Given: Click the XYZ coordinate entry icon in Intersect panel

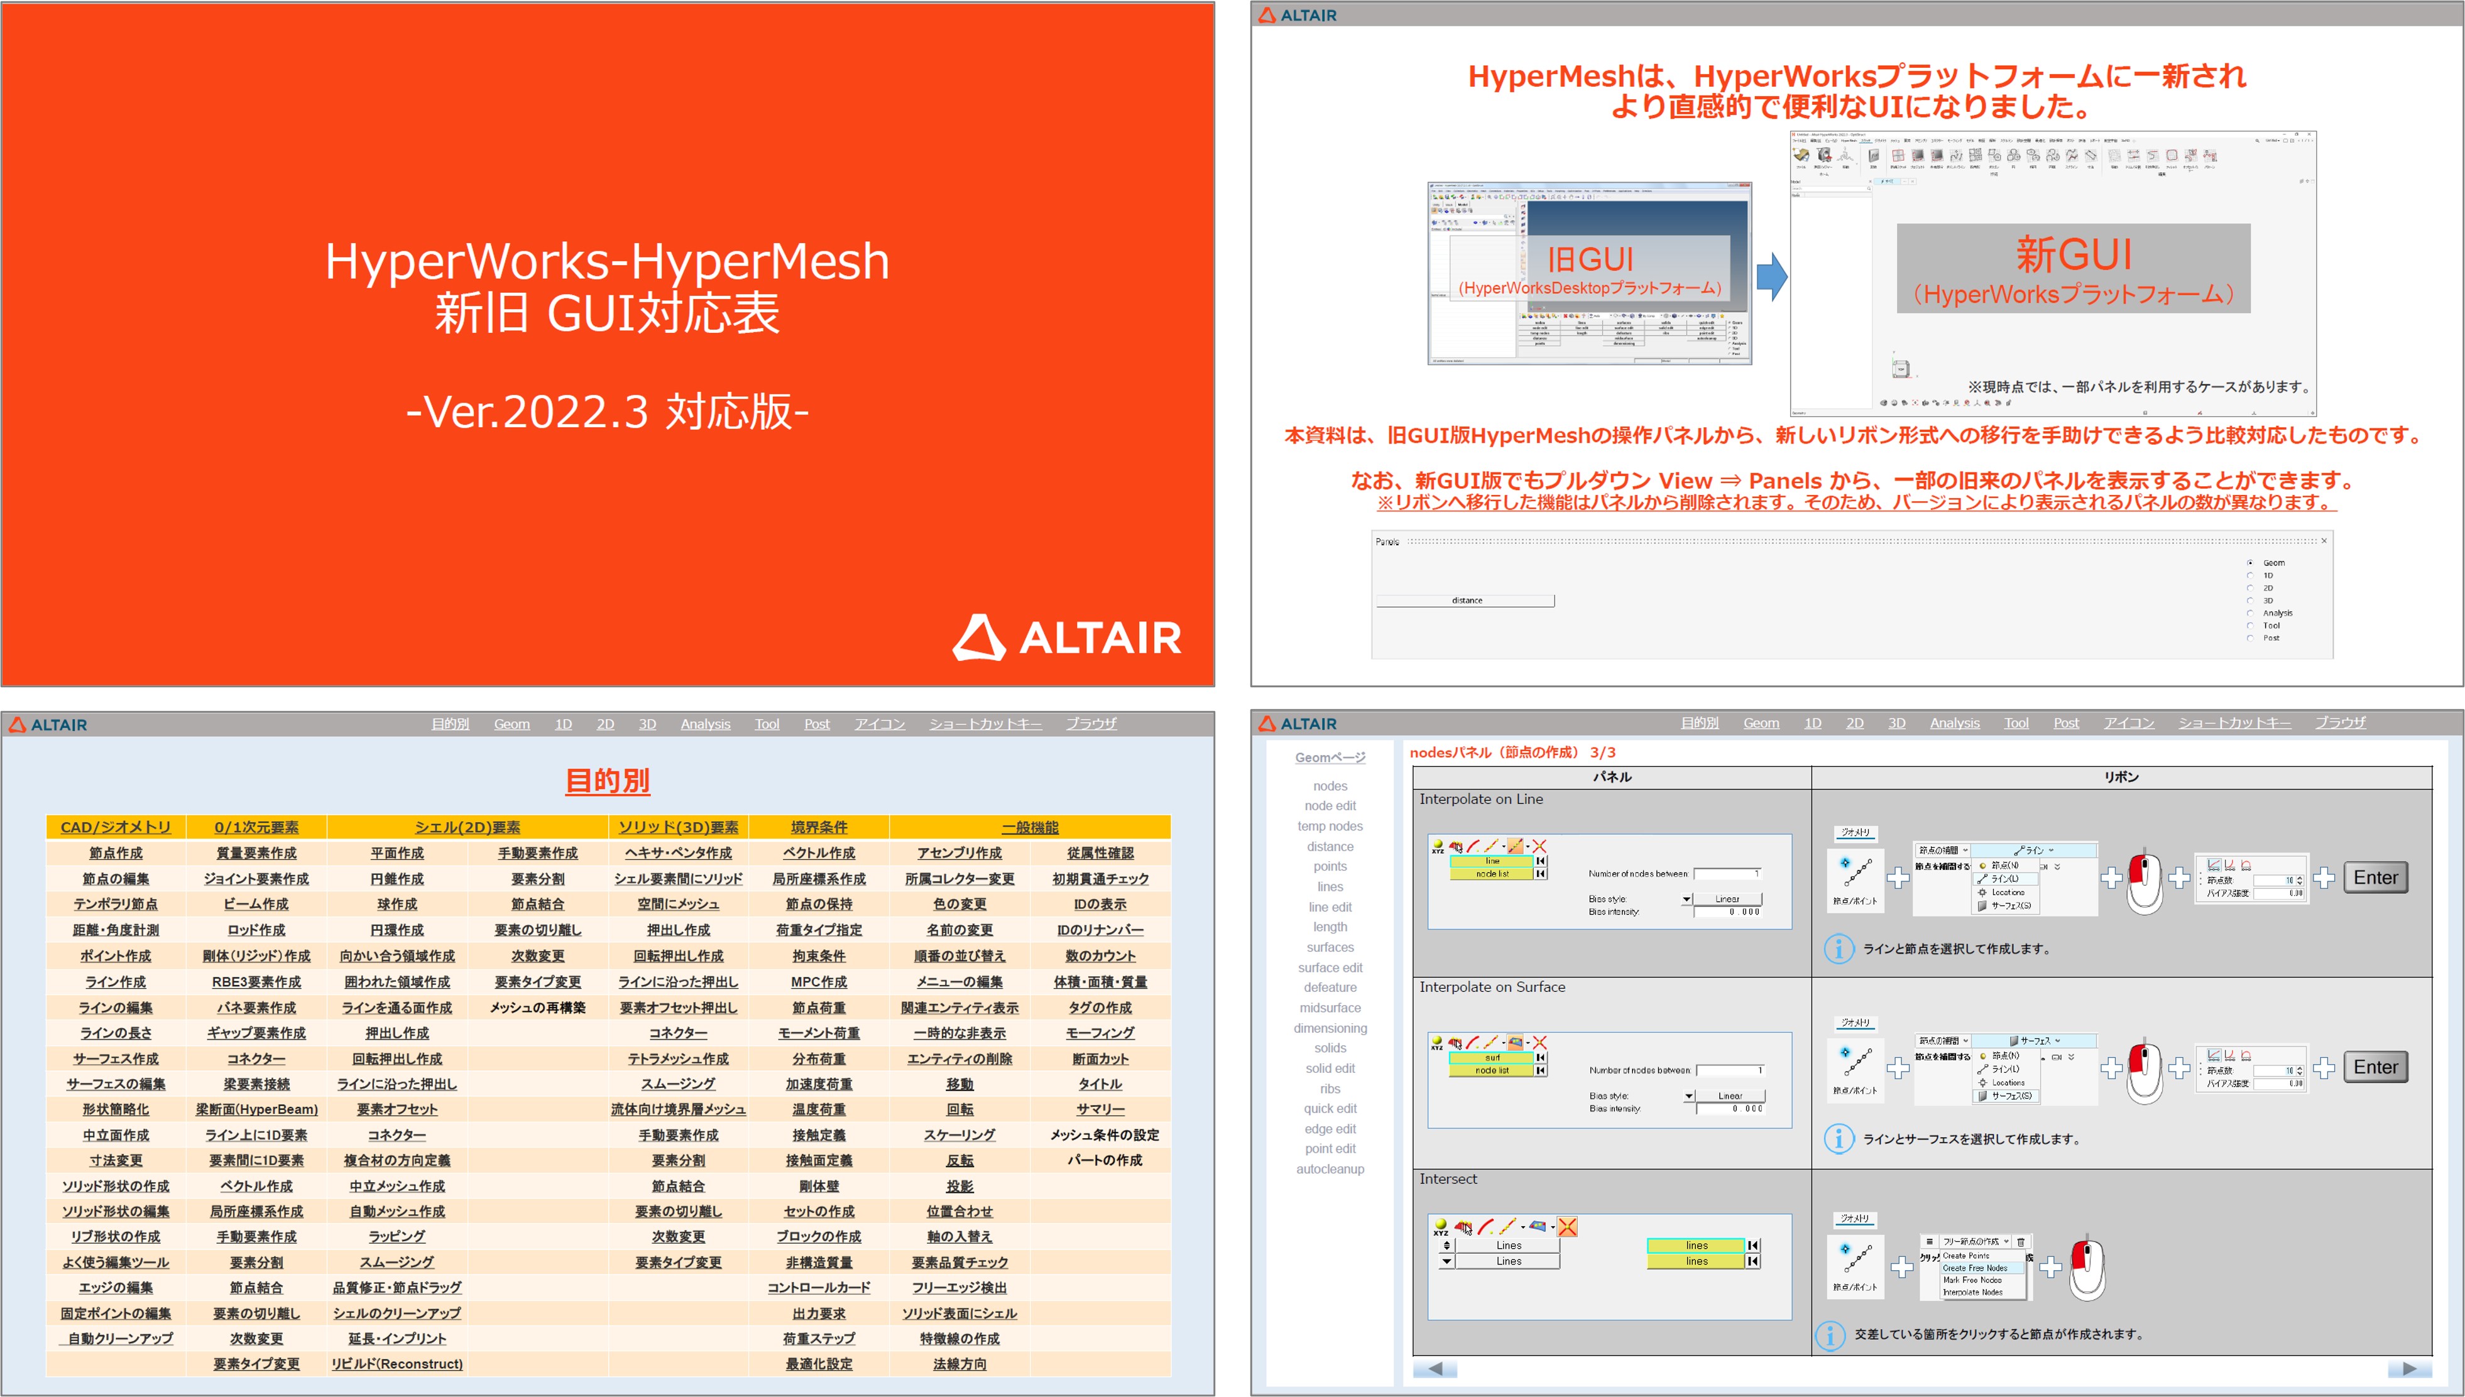Looking at the screenshot, I should [1441, 1226].
